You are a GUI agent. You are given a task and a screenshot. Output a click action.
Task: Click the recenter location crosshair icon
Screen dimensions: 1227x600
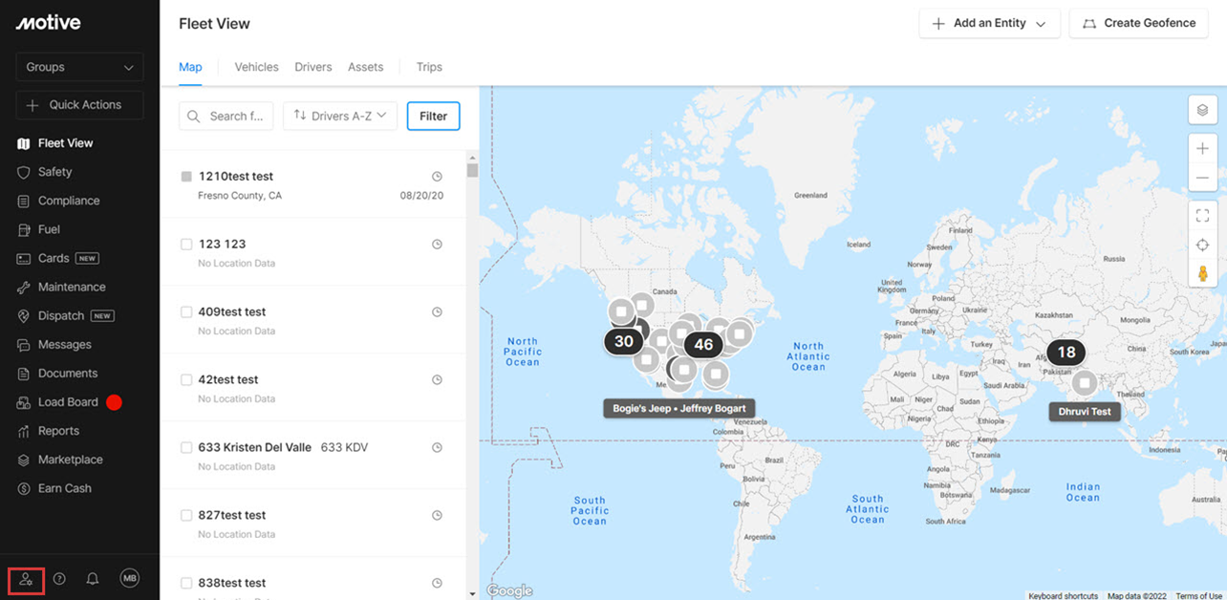click(x=1202, y=246)
